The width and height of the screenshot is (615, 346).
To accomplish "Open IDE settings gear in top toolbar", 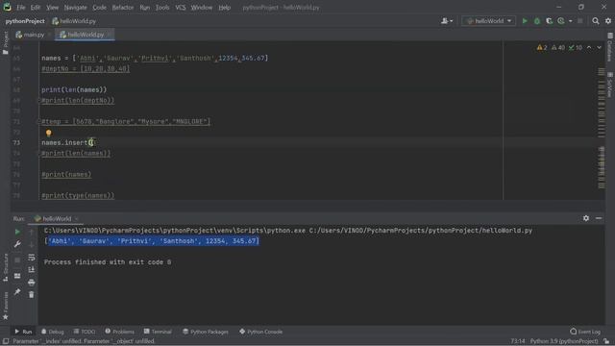I will pyautogui.click(x=608, y=21).
